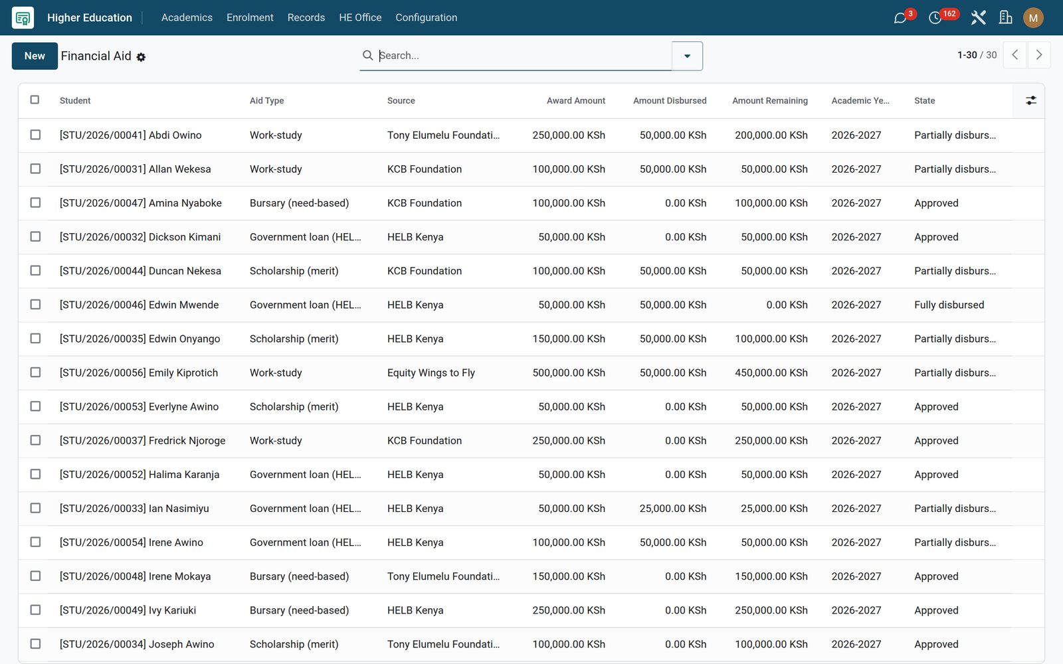Toggle the select-all rows checkbox

click(35, 100)
